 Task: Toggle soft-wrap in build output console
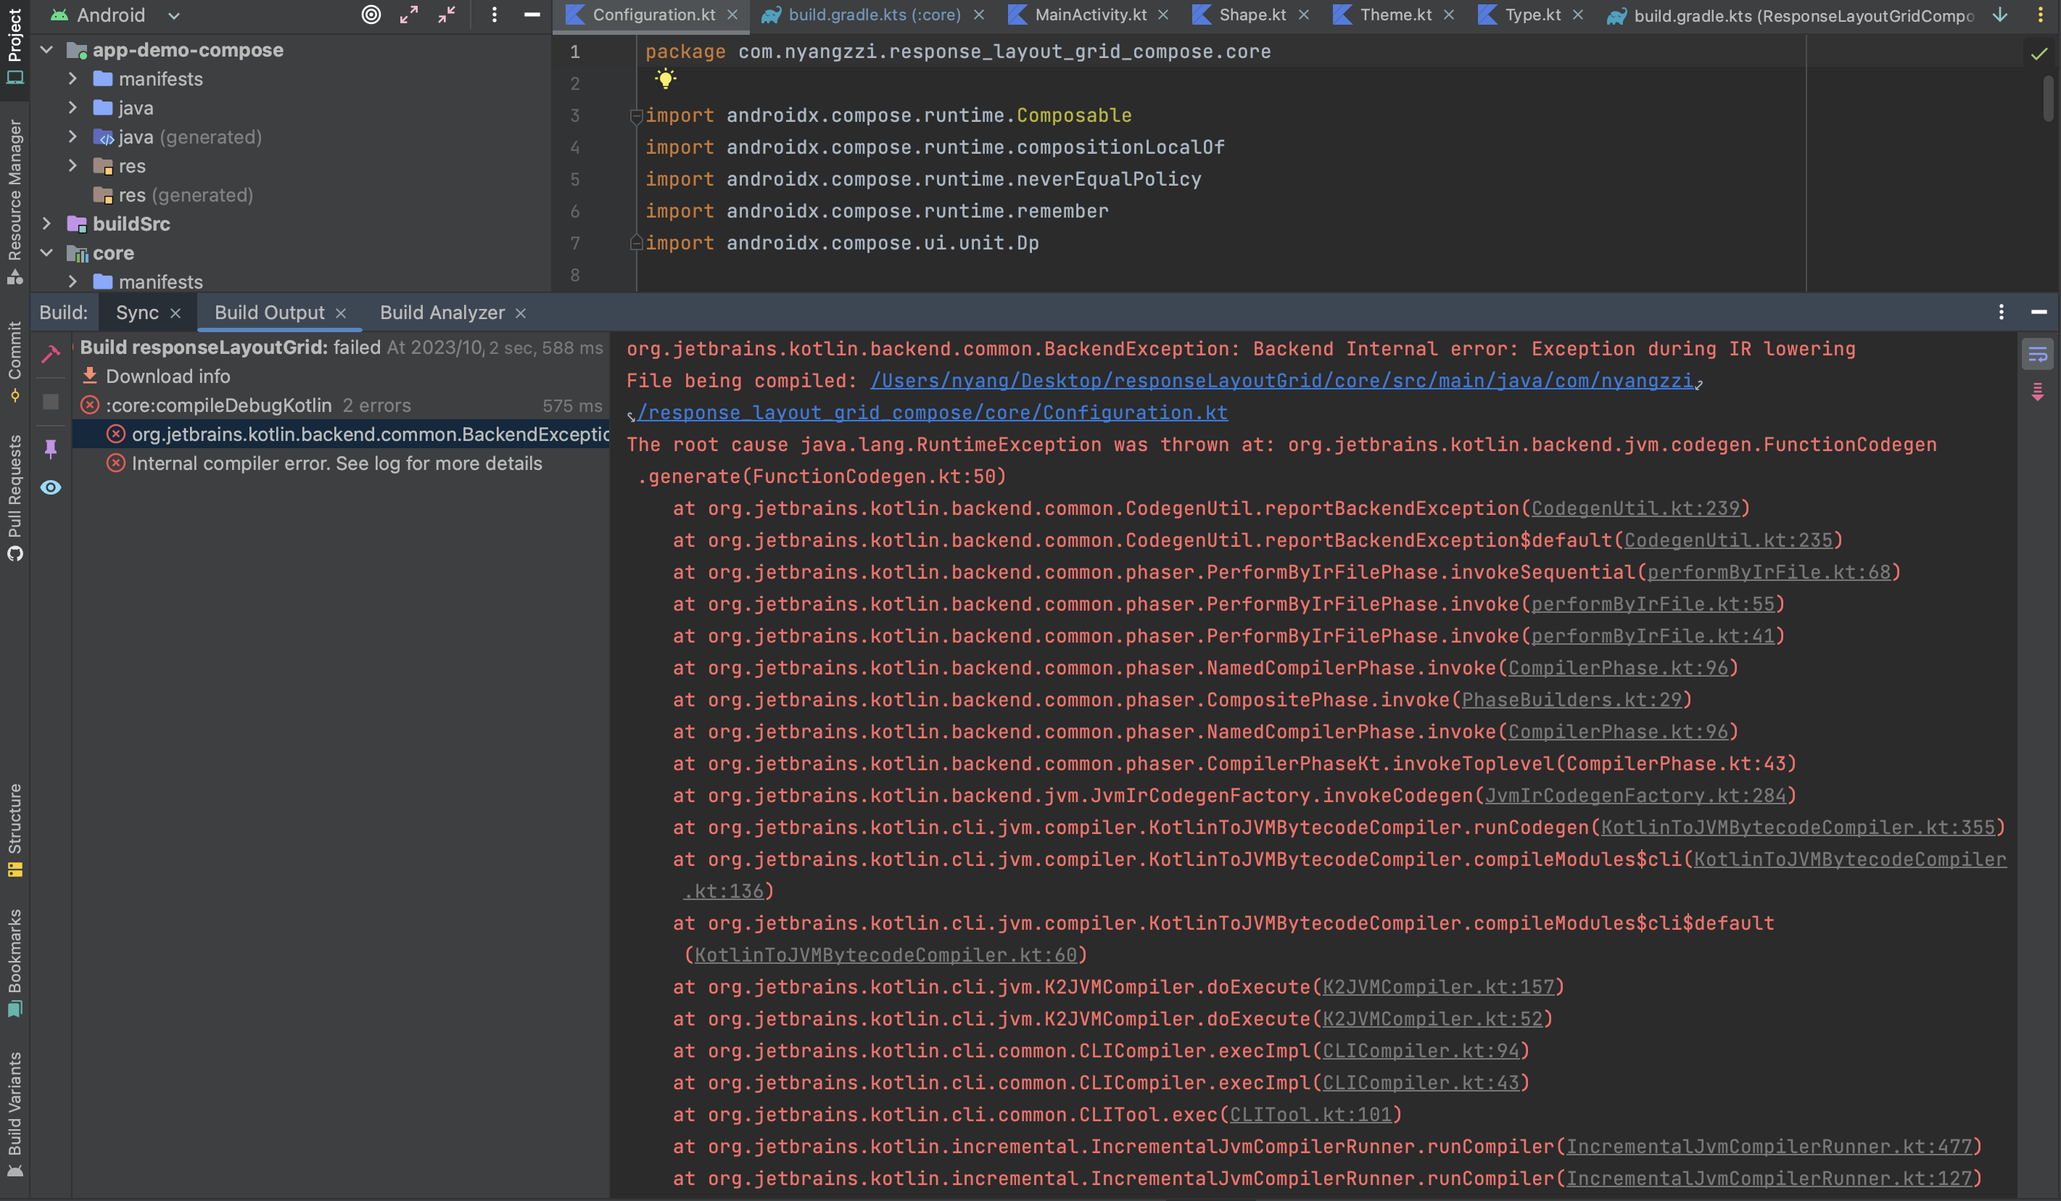click(x=2037, y=355)
